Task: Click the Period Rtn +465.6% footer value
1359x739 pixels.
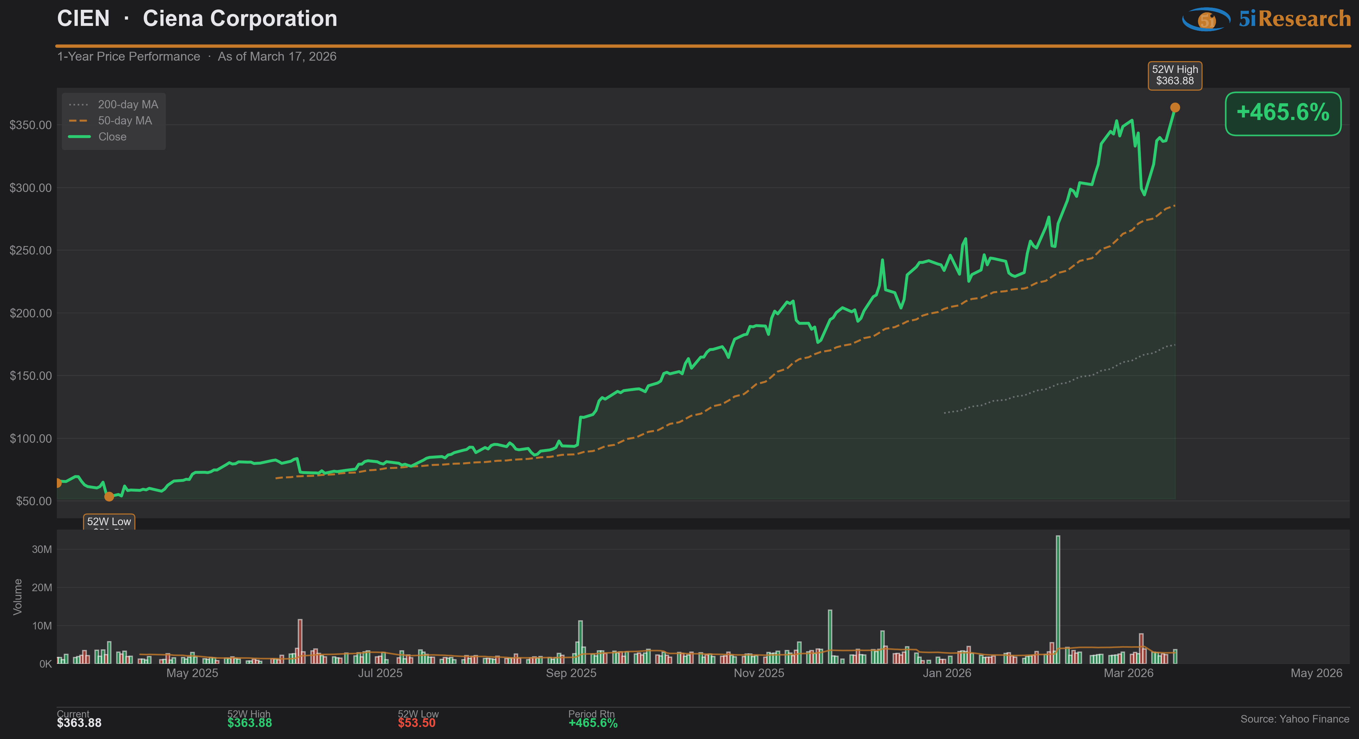Action: coord(592,723)
